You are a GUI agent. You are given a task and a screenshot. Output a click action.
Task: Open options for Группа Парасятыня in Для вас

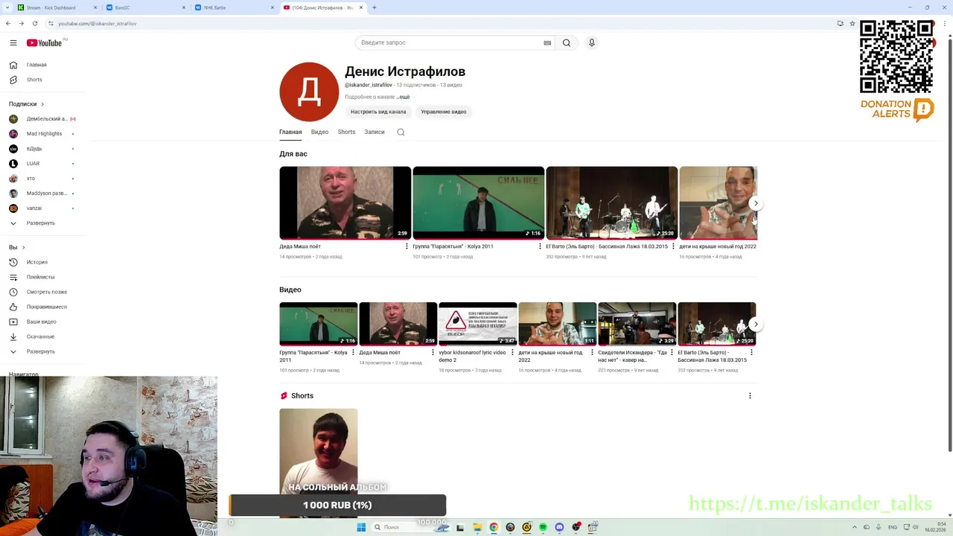pyautogui.click(x=540, y=246)
